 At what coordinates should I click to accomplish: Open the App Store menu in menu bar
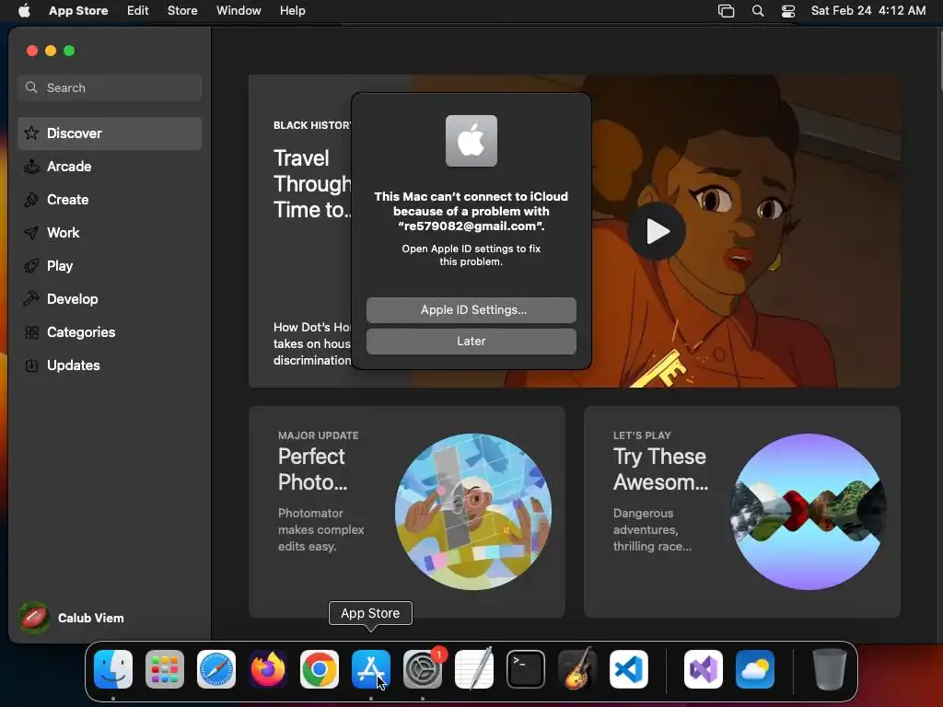(x=78, y=11)
